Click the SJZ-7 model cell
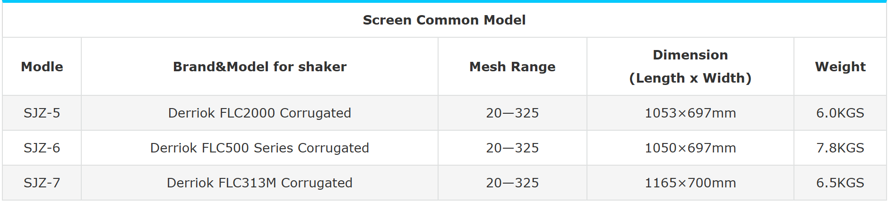 coord(42,183)
